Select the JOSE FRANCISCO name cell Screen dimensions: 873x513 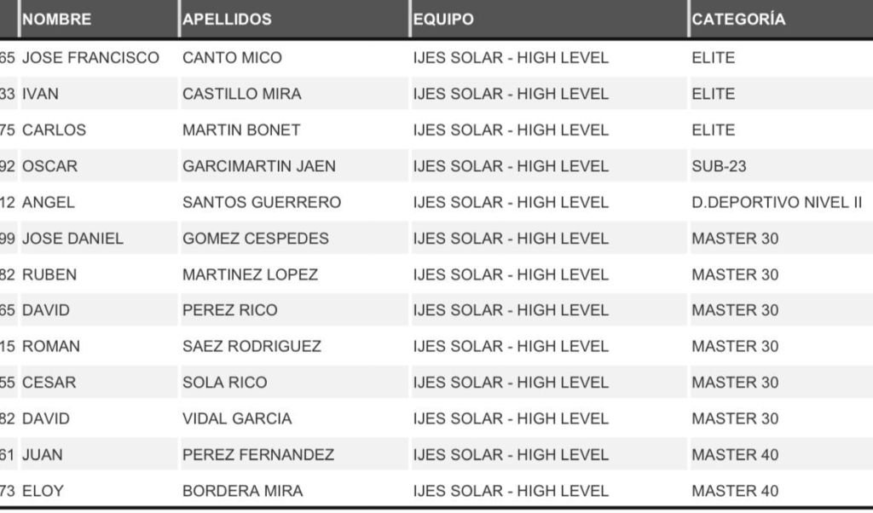tap(90, 58)
